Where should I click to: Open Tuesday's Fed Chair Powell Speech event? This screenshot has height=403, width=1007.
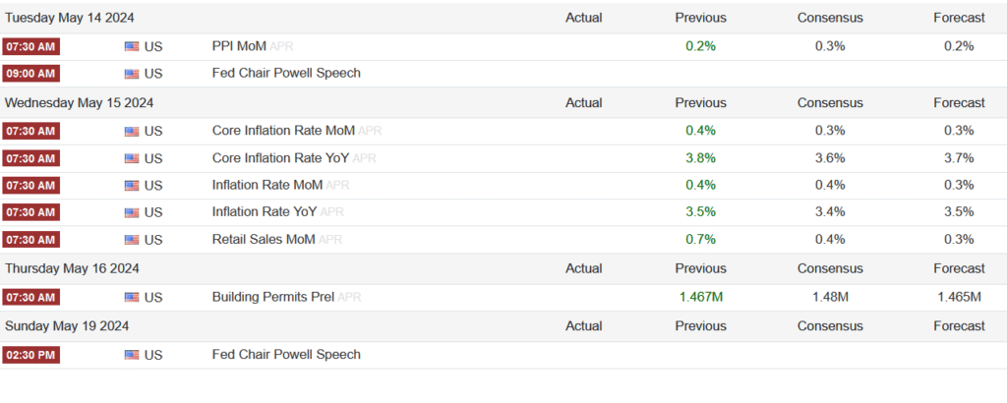286,73
